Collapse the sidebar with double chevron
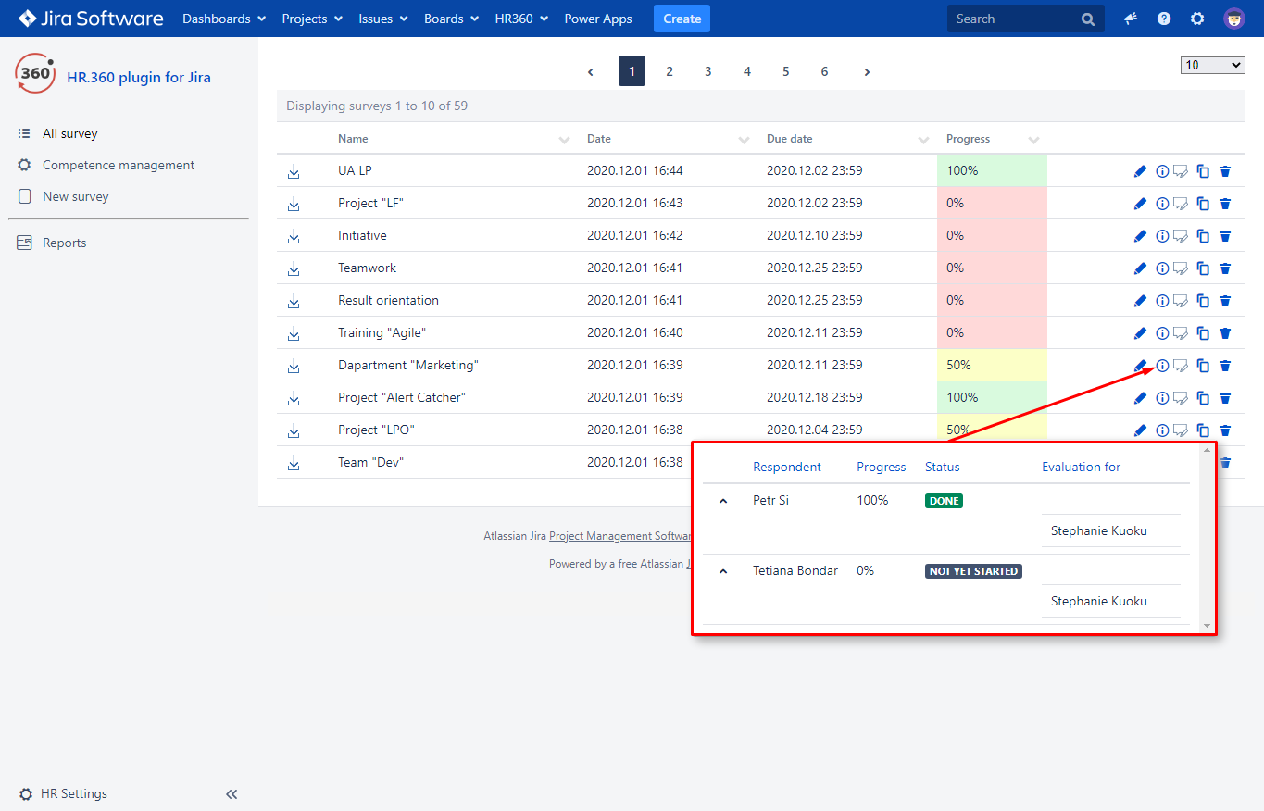1264x811 pixels. 232,794
